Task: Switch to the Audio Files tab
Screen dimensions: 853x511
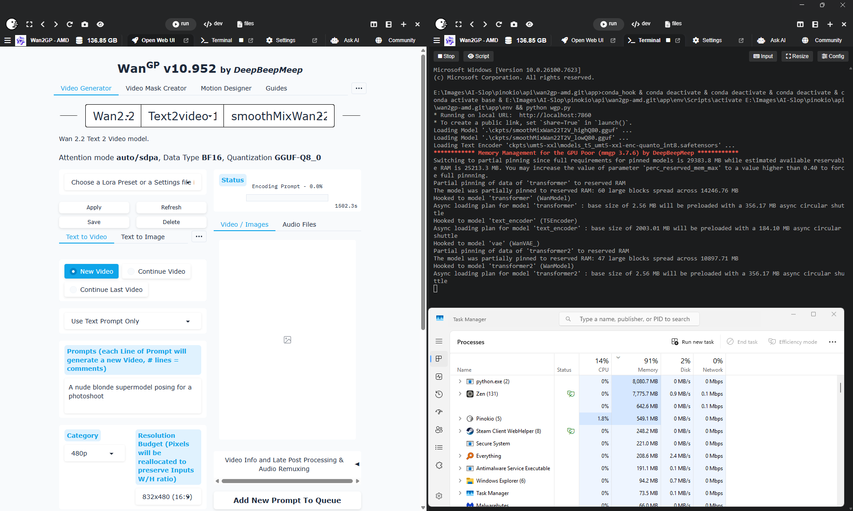Action: [x=299, y=224]
